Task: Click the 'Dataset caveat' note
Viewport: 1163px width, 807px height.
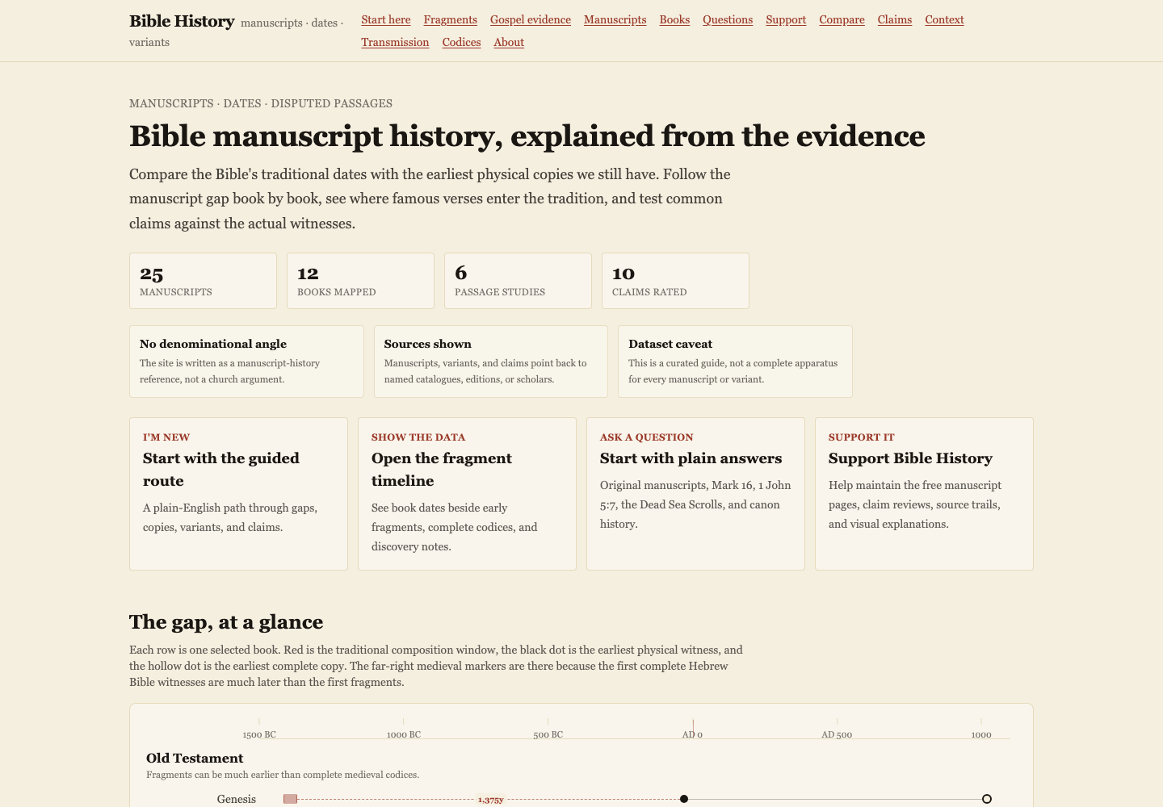Action: 735,362
